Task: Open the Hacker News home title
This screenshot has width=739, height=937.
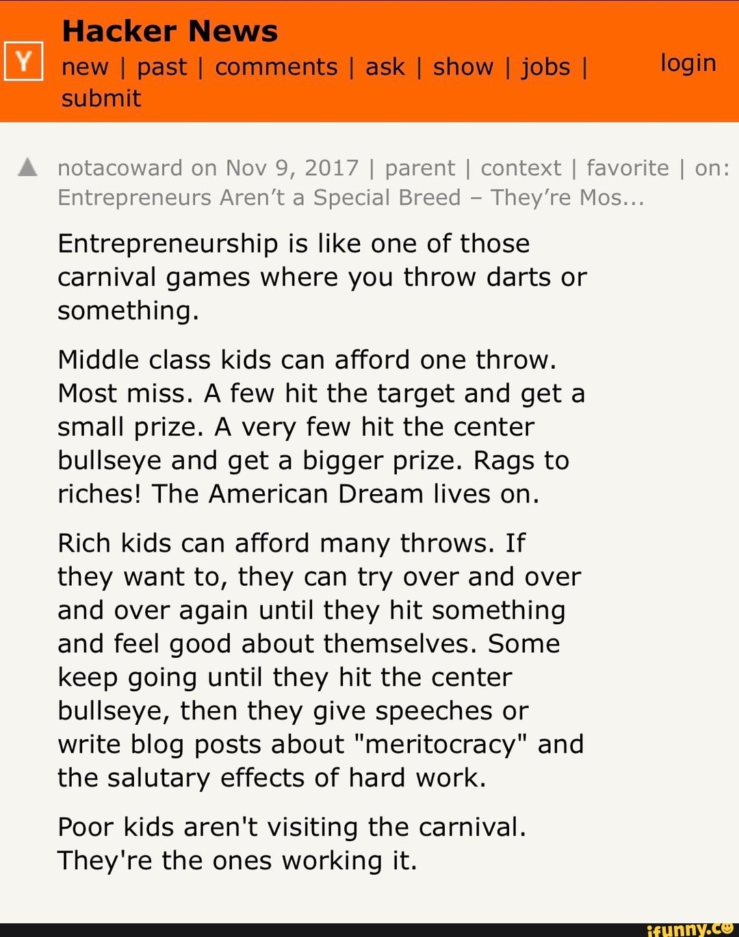Action: [170, 31]
